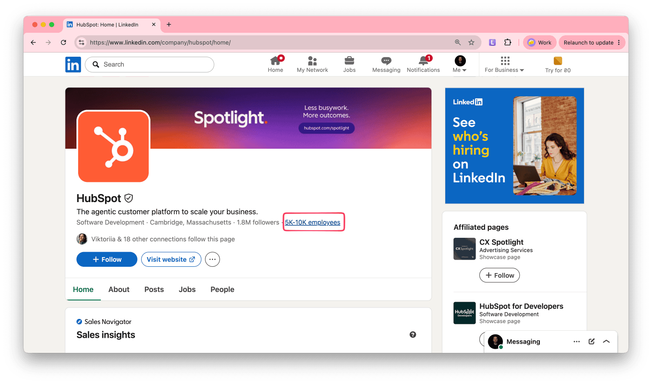Open Sales insights help question mark icon
This screenshot has width=652, height=384.
tap(413, 335)
